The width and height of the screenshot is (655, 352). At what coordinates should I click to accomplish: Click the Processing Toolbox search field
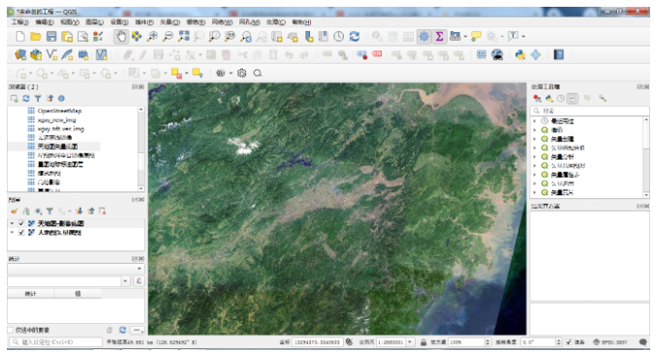(x=589, y=111)
